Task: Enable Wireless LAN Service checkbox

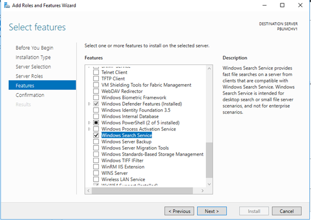Action: click(x=96, y=179)
